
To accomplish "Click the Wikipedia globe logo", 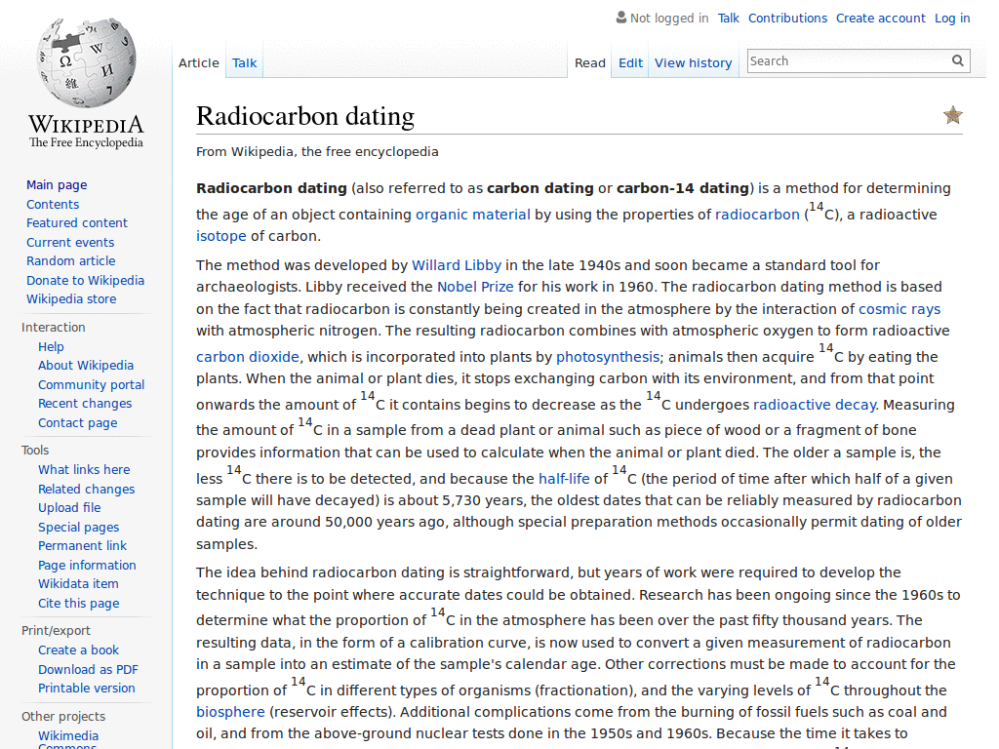I will pos(86,62).
